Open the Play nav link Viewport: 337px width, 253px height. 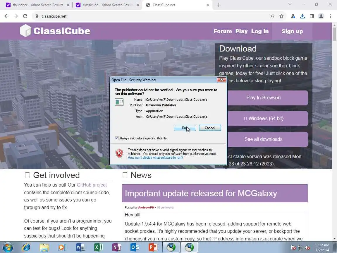click(241, 31)
